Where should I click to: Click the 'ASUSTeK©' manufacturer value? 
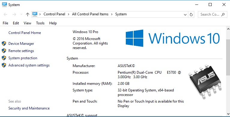tap(126, 66)
